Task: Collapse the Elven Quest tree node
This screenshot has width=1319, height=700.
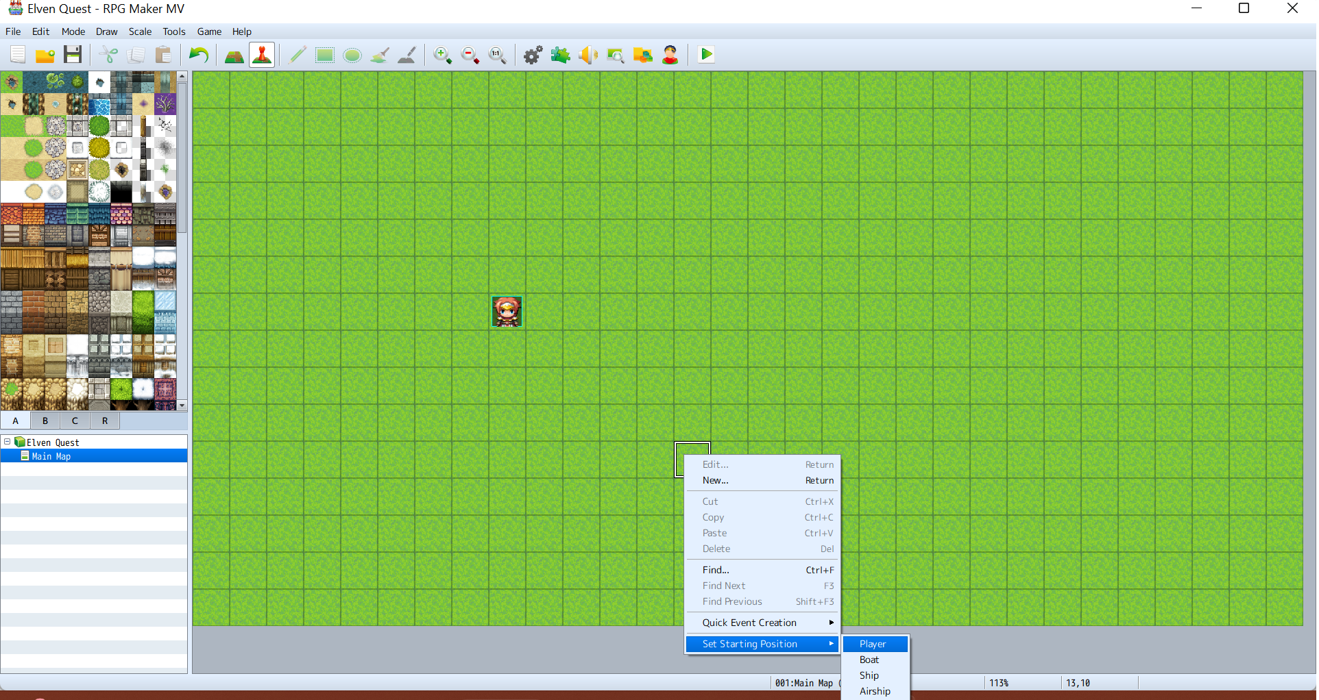Action: tap(7, 442)
